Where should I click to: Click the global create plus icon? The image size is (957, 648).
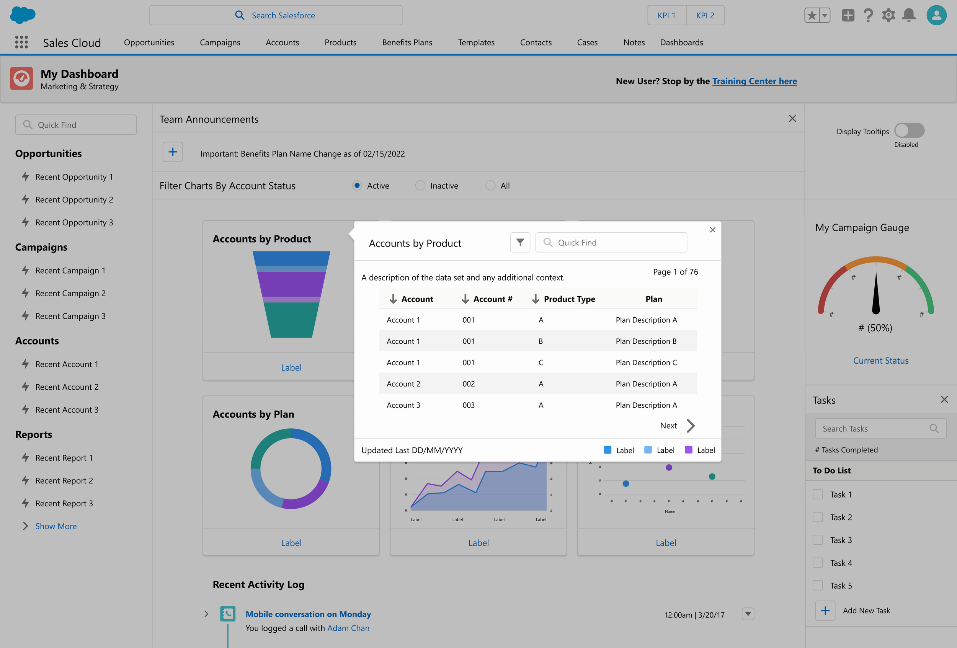coord(848,15)
